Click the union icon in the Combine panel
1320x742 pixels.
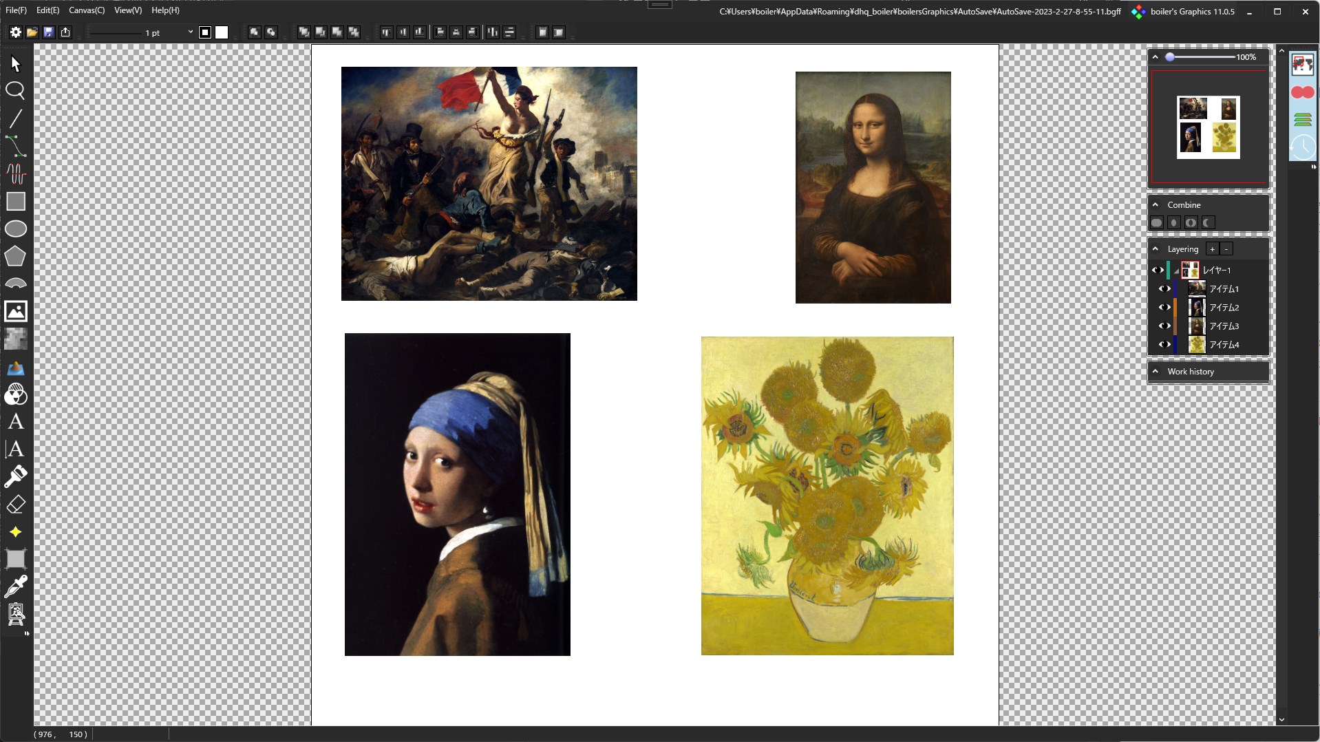[1156, 222]
